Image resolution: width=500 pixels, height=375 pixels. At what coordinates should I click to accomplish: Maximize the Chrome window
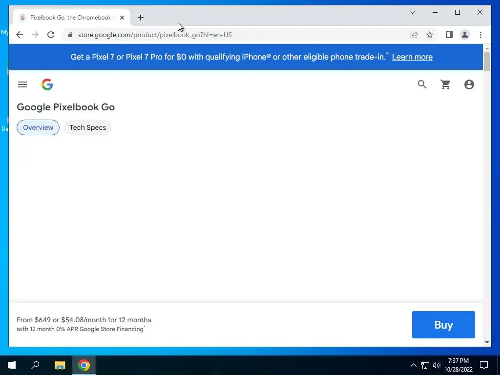coord(457,12)
